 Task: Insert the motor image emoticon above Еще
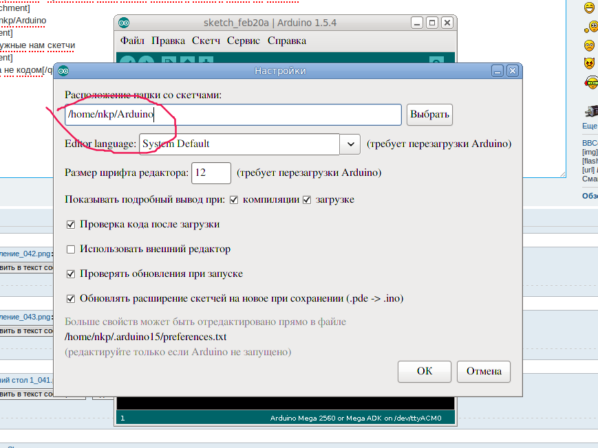coord(592,111)
